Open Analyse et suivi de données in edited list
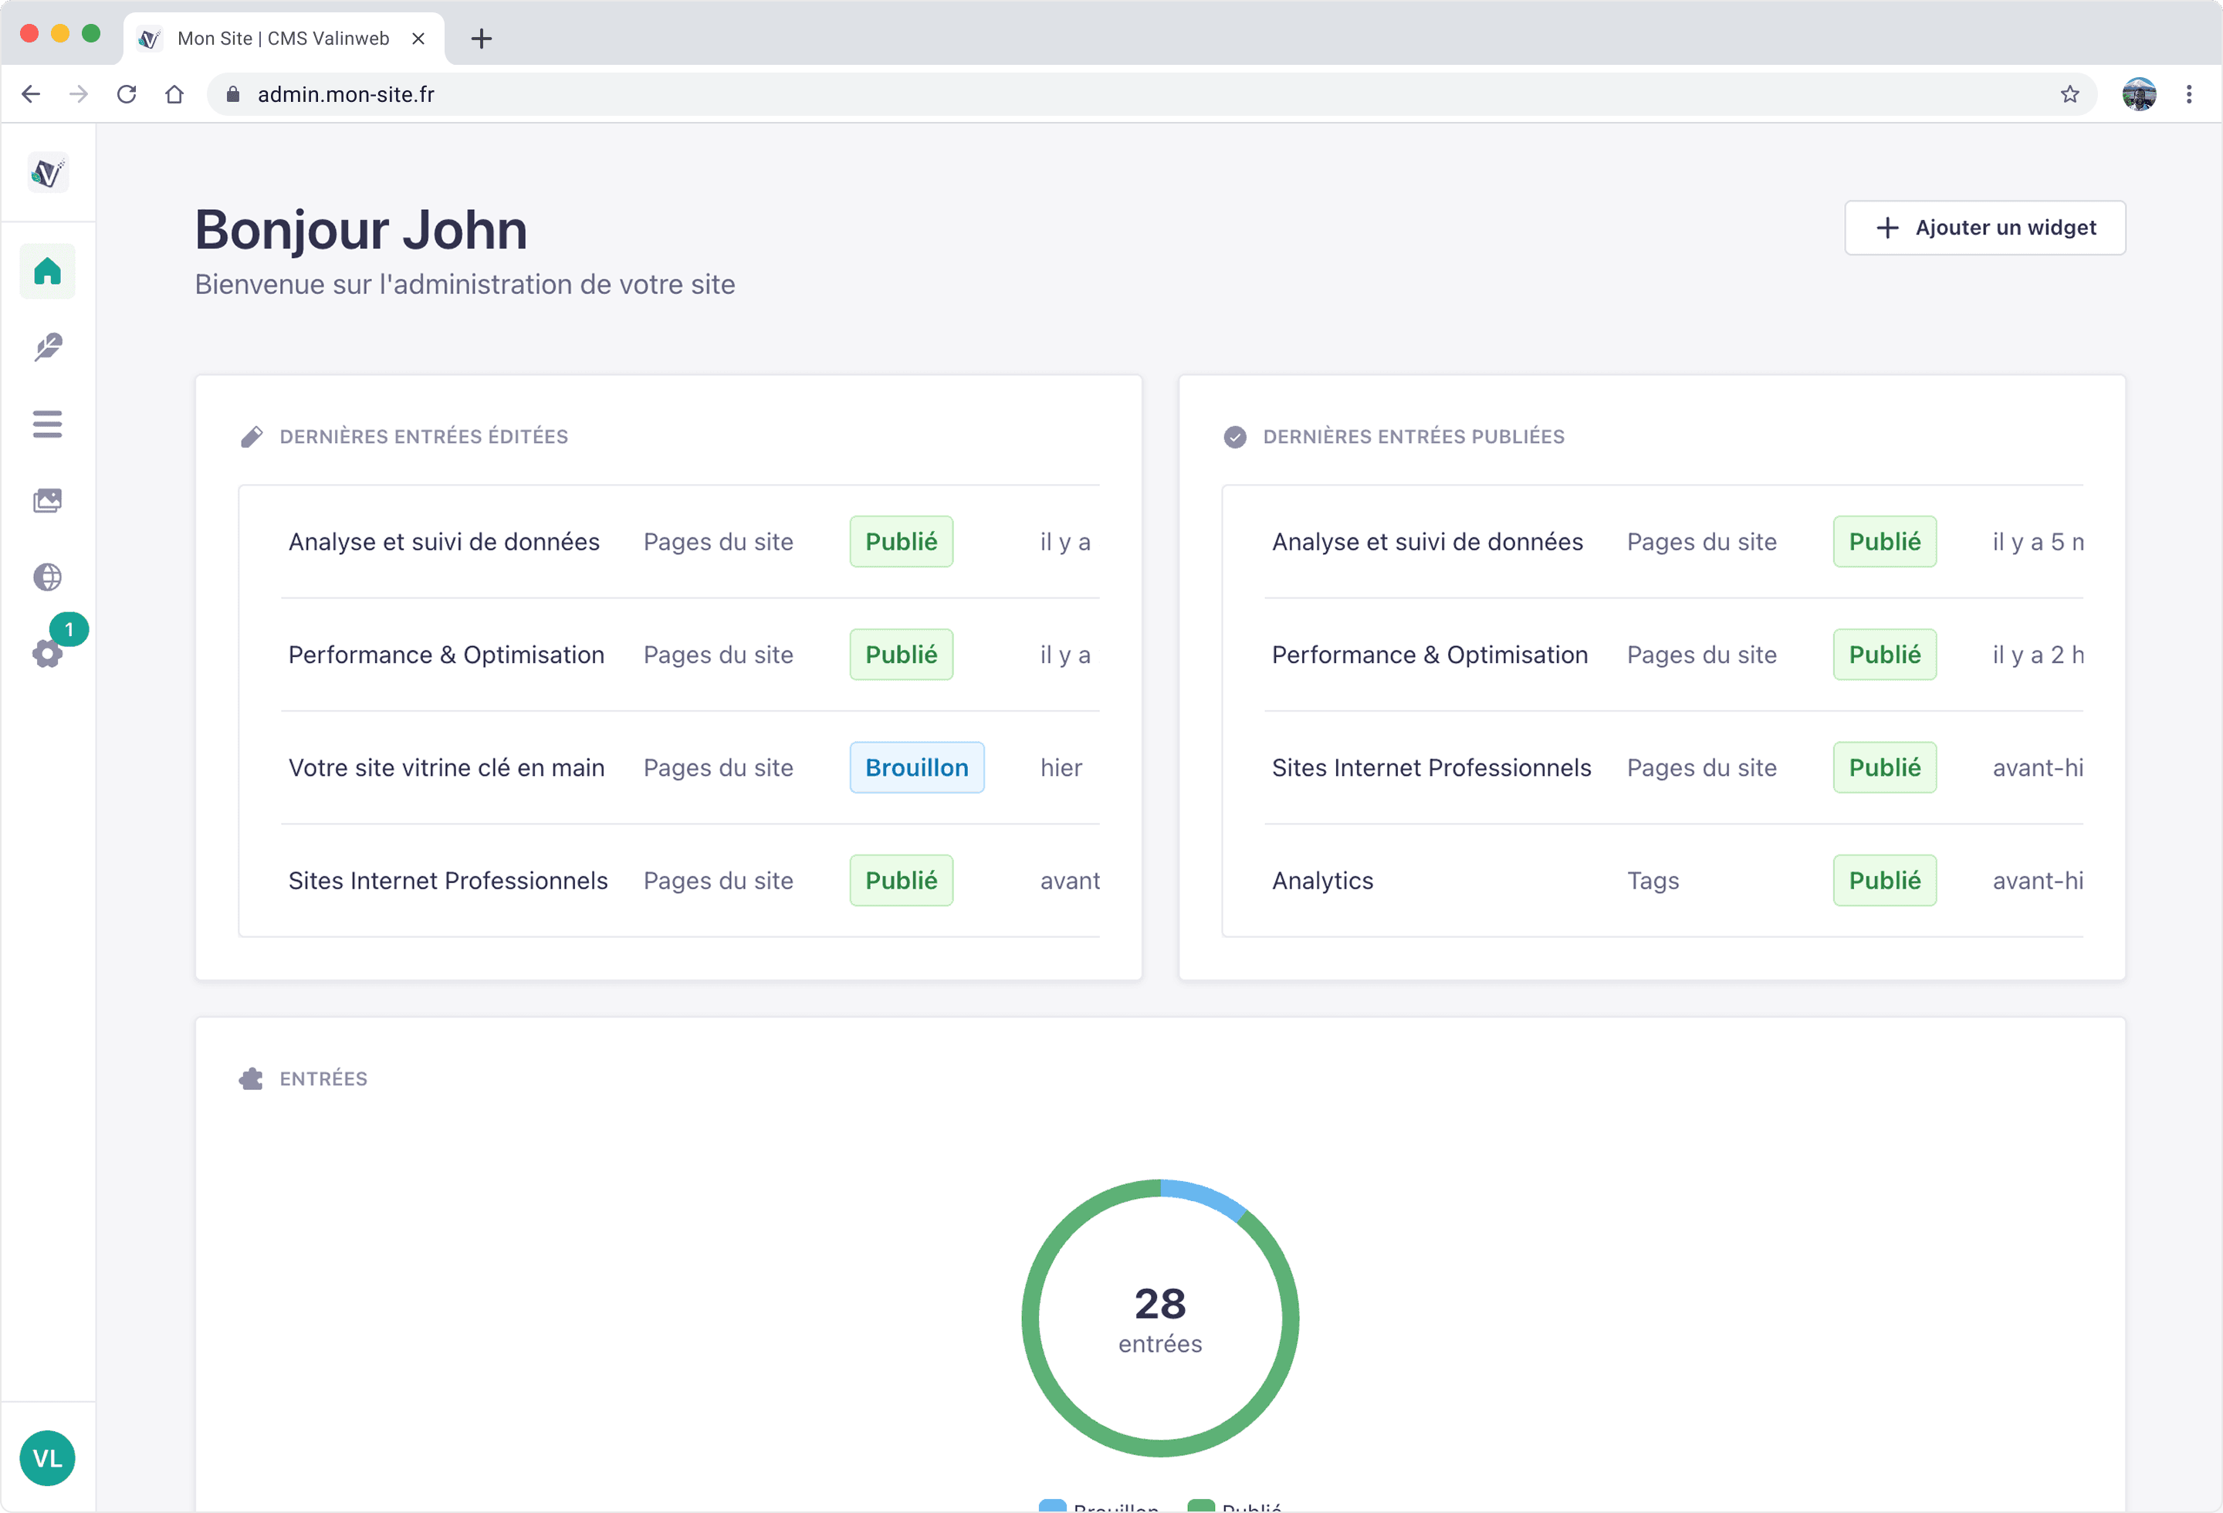 [444, 541]
